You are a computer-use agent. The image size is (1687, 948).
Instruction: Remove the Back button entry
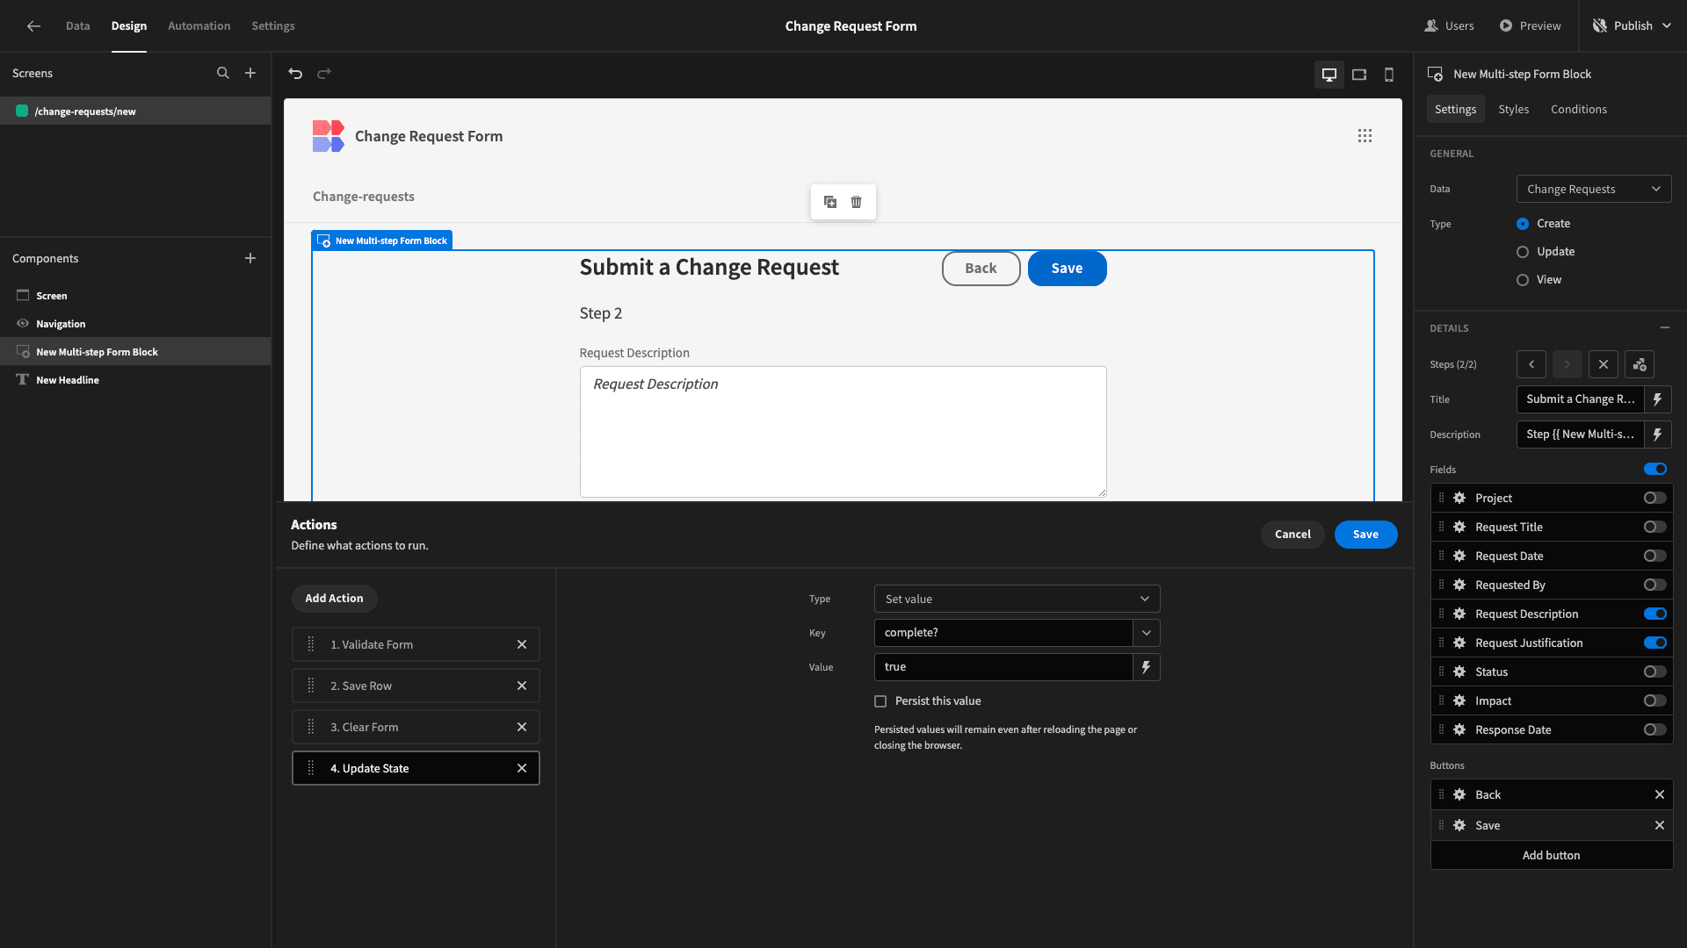[x=1660, y=794]
